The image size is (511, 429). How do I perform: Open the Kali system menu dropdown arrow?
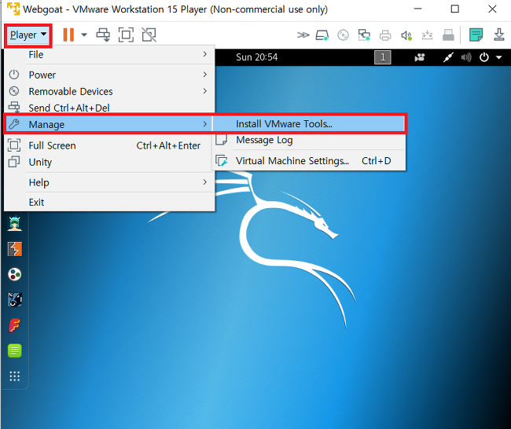[498, 57]
